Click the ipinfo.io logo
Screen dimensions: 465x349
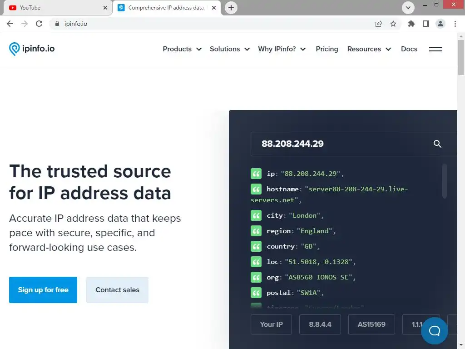coord(32,49)
